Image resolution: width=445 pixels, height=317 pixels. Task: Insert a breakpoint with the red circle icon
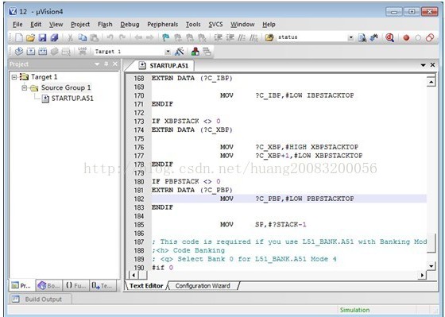click(x=406, y=38)
